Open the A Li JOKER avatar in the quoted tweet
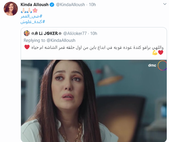Viewport: 169px width, 142px height. pyautogui.click(x=27, y=33)
